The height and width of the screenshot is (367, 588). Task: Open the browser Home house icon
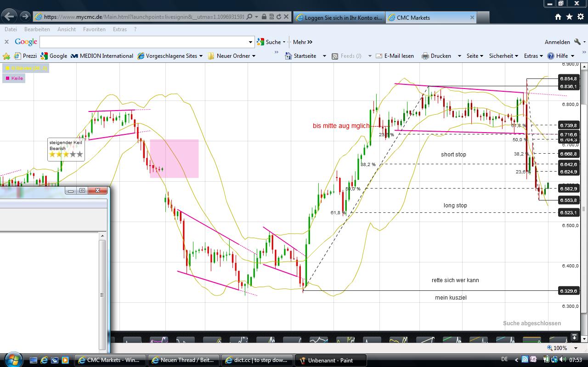[558, 17]
